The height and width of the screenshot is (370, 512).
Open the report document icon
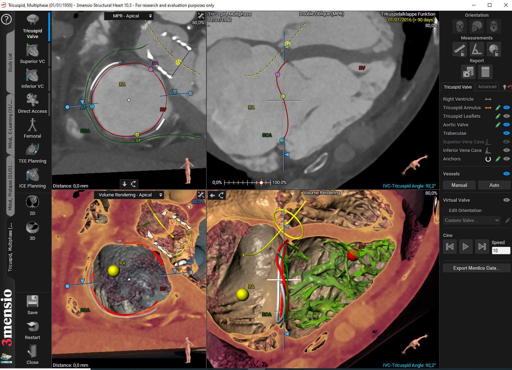[x=485, y=72]
